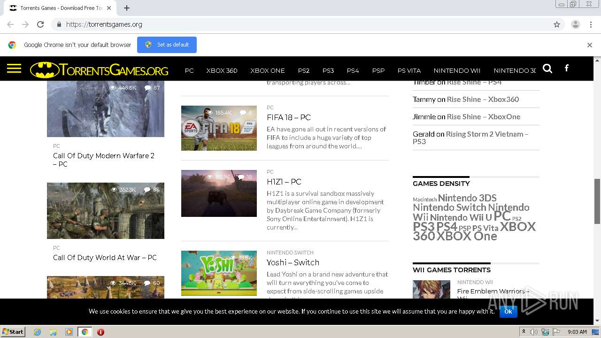Go to PS VITA category
The image size is (601, 338).
click(x=409, y=70)
